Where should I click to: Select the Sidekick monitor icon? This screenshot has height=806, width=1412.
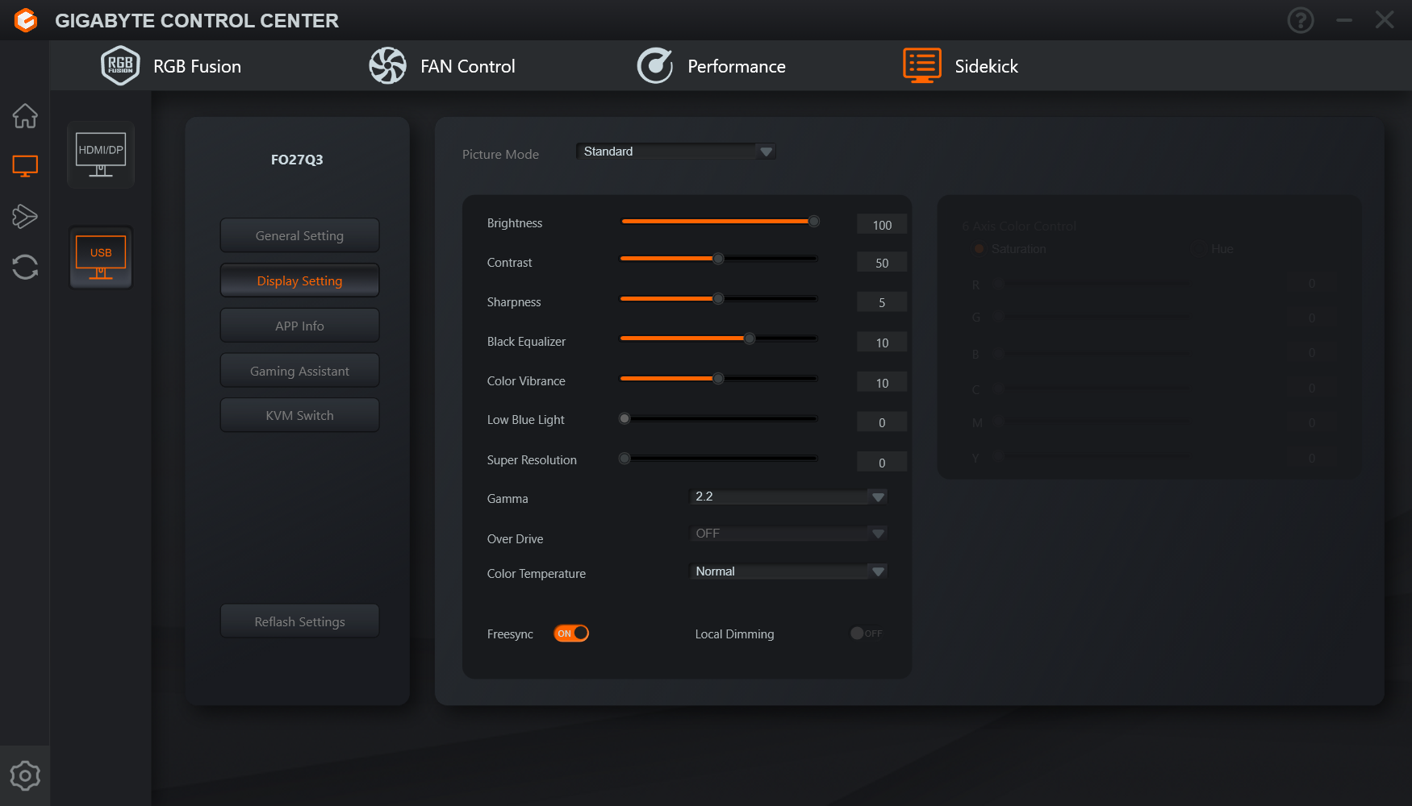pos(922,65)
